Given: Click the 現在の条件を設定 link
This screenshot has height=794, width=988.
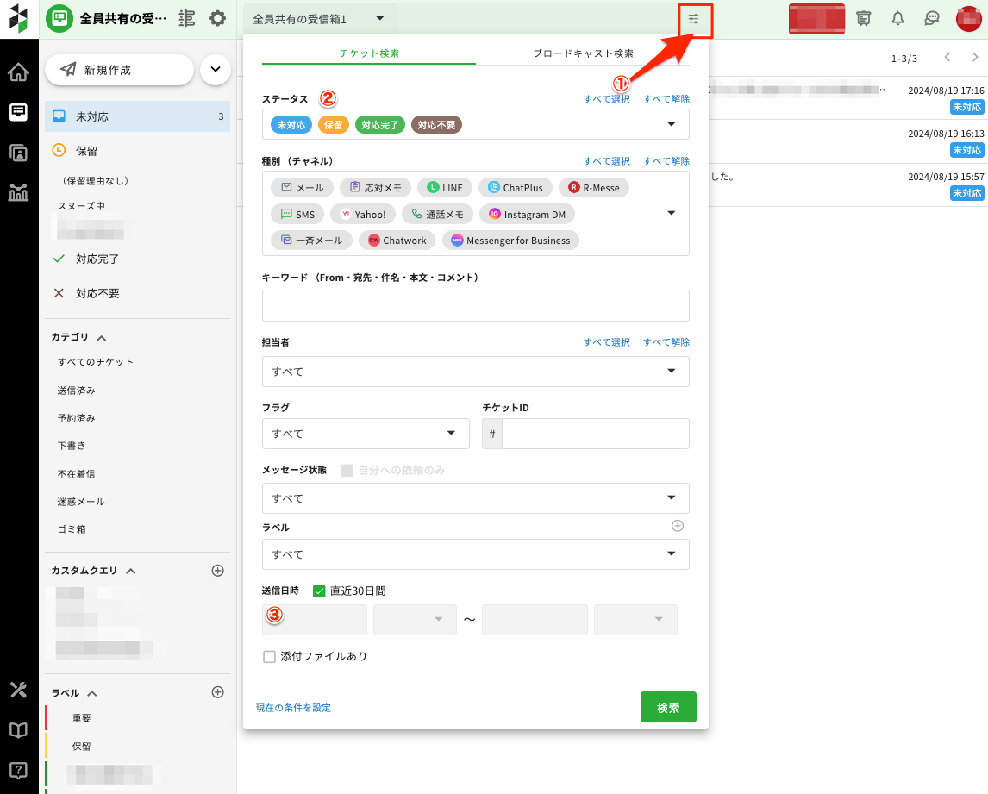Looking at the screenshot, I should [x=293, y=708].
